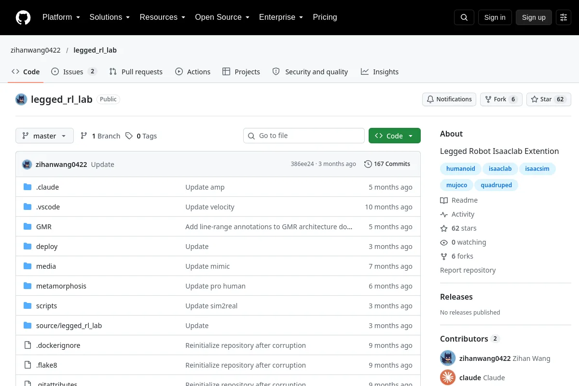Click the .dockerignore file icon
Image resolution: width=579 pixels, height=386 pixels.
[28, 345]
